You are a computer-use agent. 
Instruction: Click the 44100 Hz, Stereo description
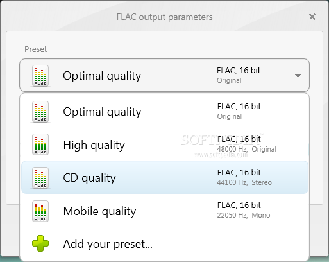244,182
